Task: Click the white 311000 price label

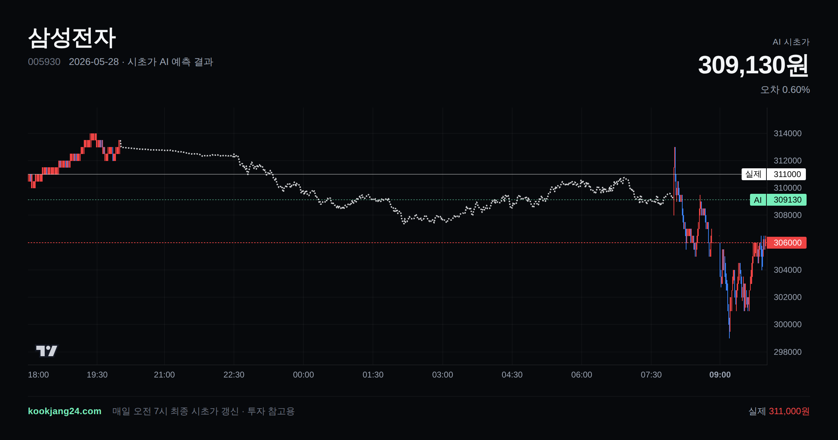Action: (786, 174)
